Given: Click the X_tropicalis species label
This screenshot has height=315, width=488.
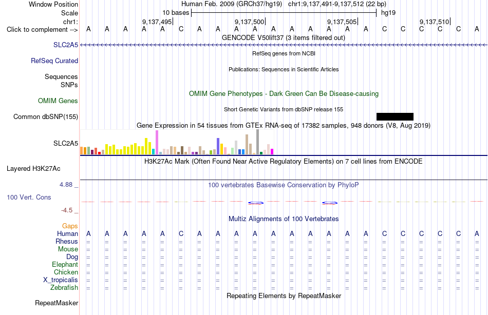Looking at the screenshot, I should pyautogui.click(x=61, y=280).
